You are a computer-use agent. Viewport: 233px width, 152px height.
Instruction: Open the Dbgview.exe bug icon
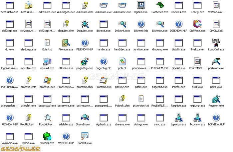[x=85, y=24]
